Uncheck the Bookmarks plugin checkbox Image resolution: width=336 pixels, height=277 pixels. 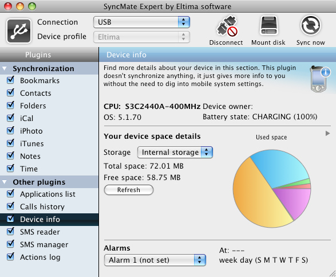(10, 80)
